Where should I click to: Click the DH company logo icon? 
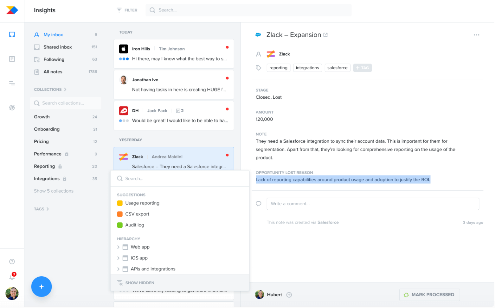pos(124,111)
